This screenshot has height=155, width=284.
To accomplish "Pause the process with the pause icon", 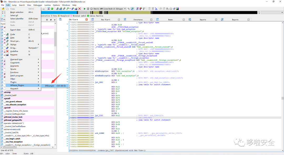I will 88,9.
